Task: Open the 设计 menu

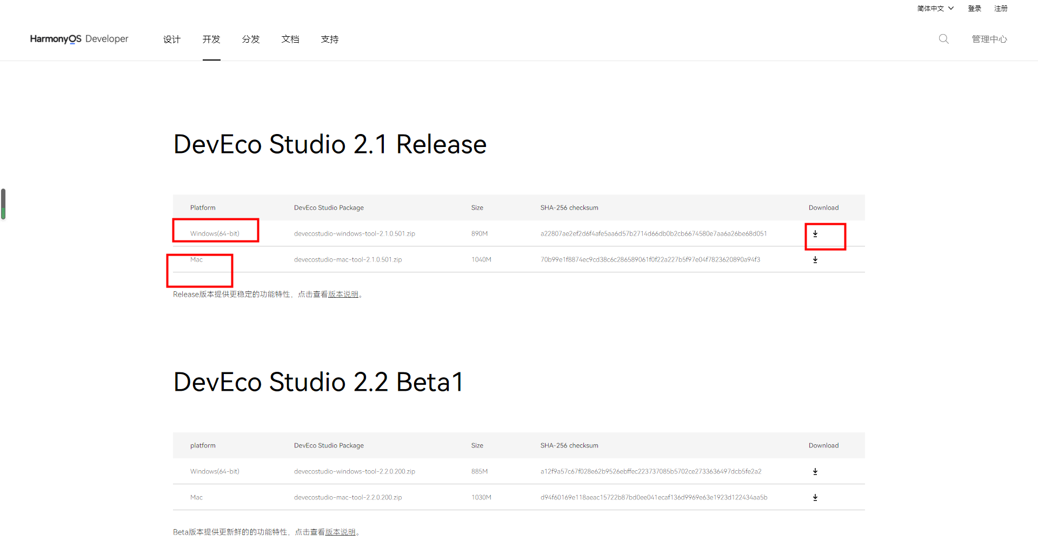Action: coord(172,39)
